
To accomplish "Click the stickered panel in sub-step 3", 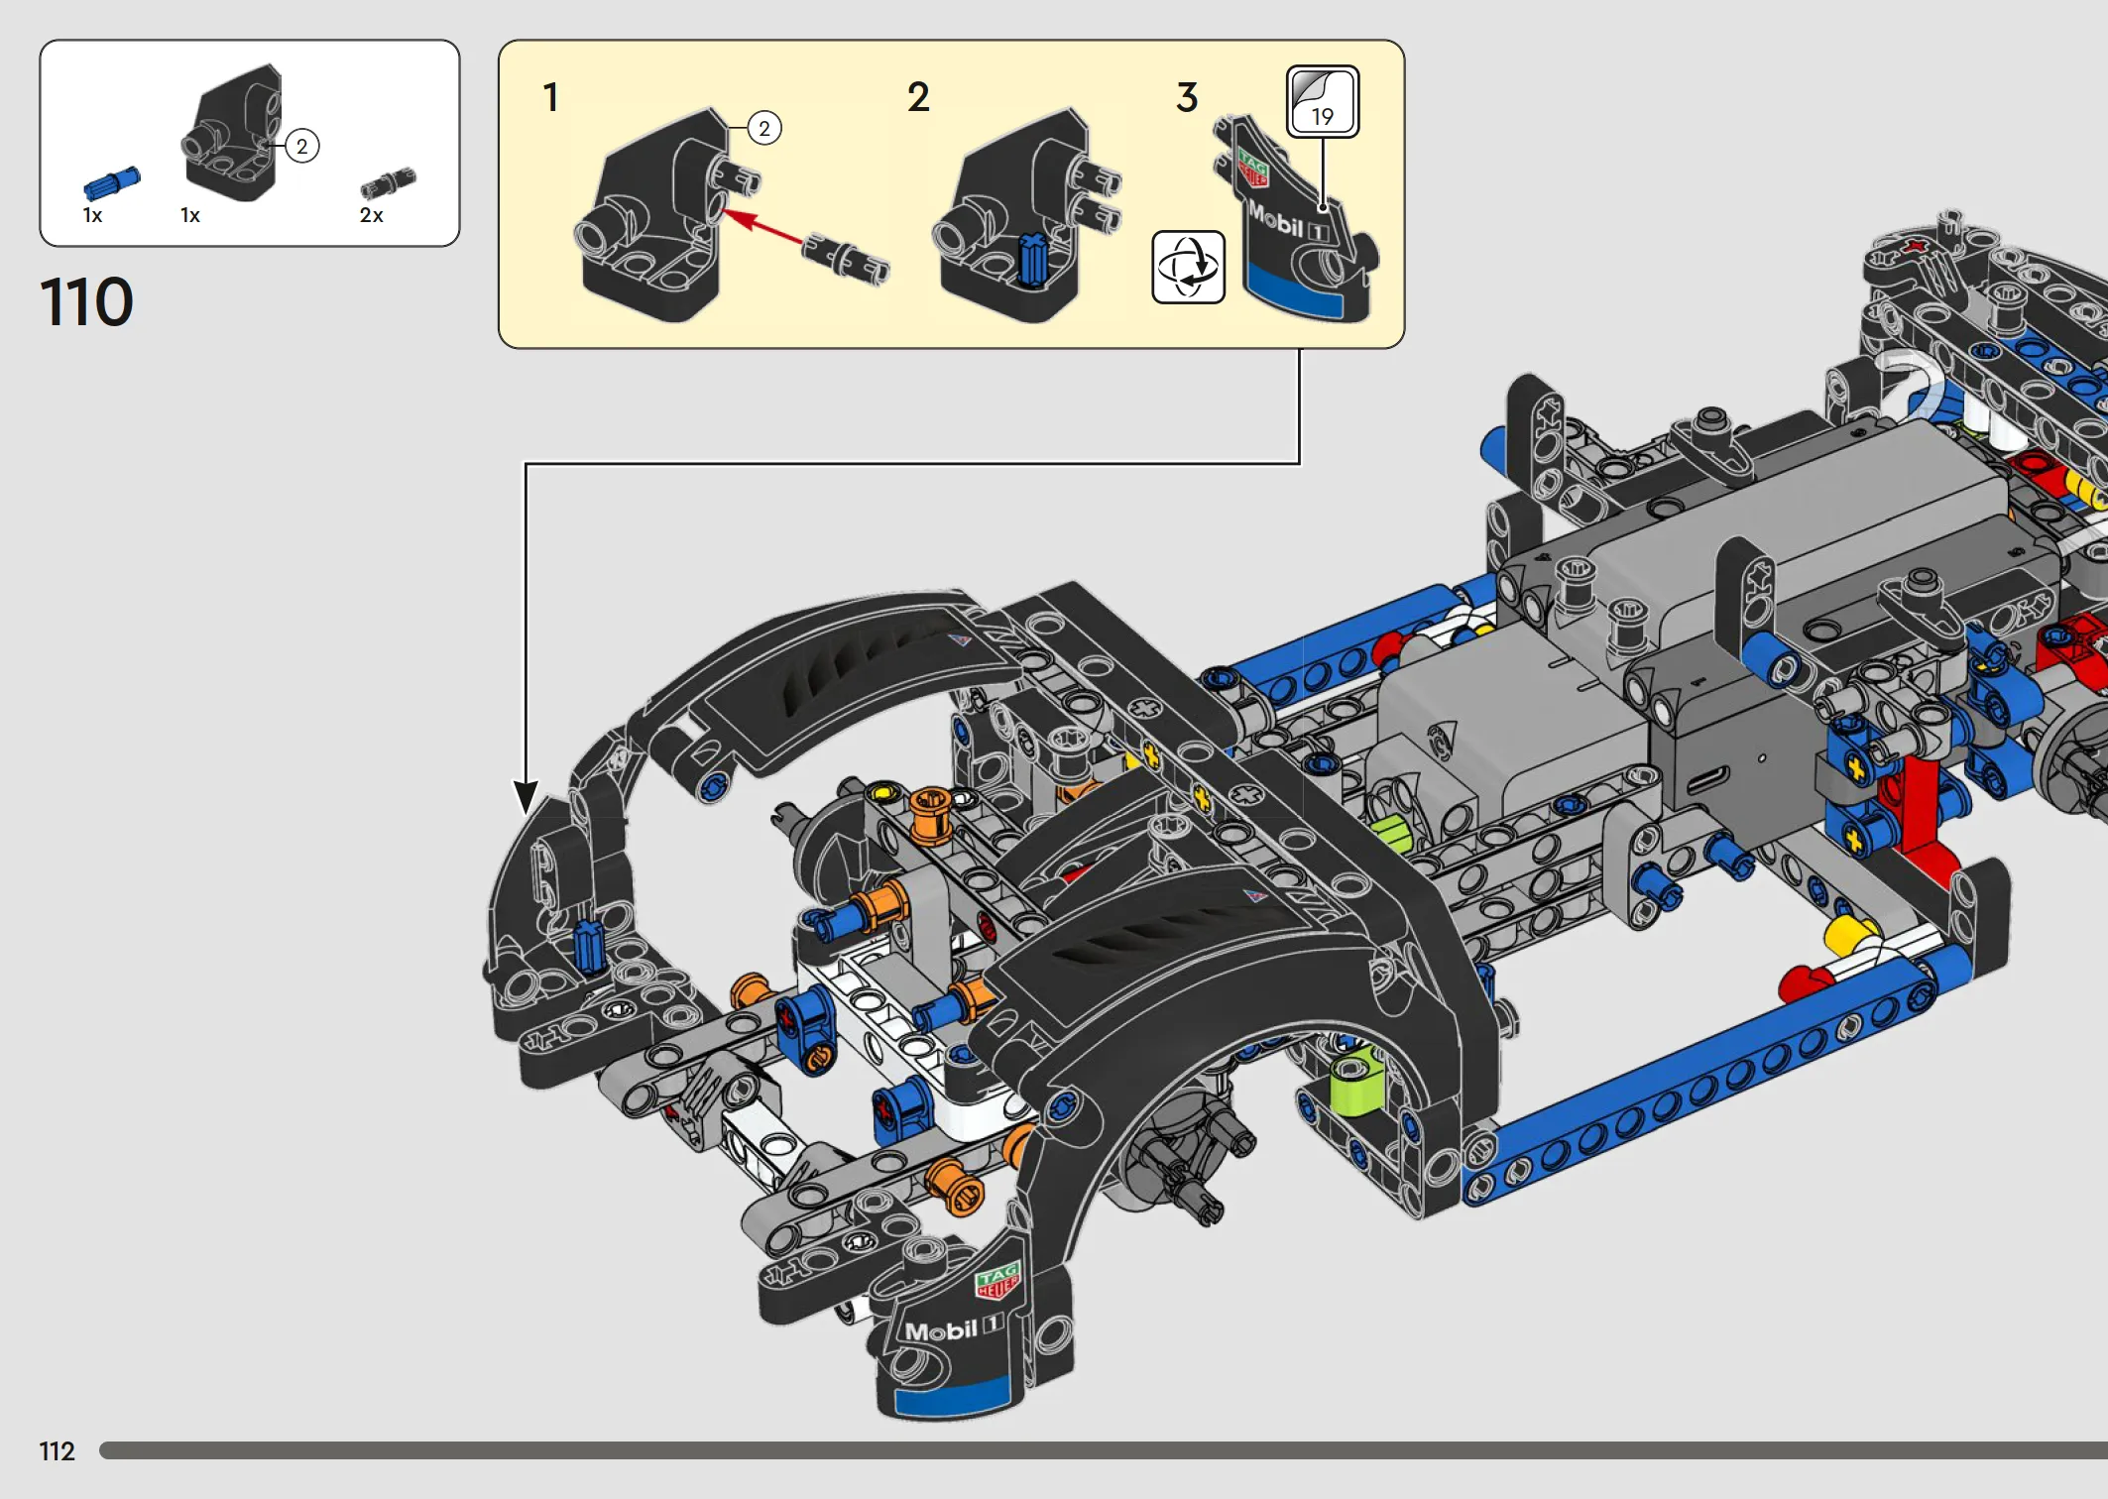I will coord(1295,219).
